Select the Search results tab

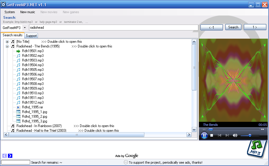point(13,35)
